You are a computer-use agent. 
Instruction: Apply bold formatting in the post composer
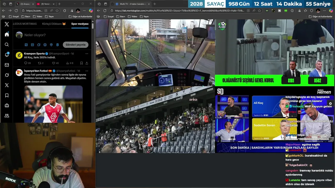58,45
